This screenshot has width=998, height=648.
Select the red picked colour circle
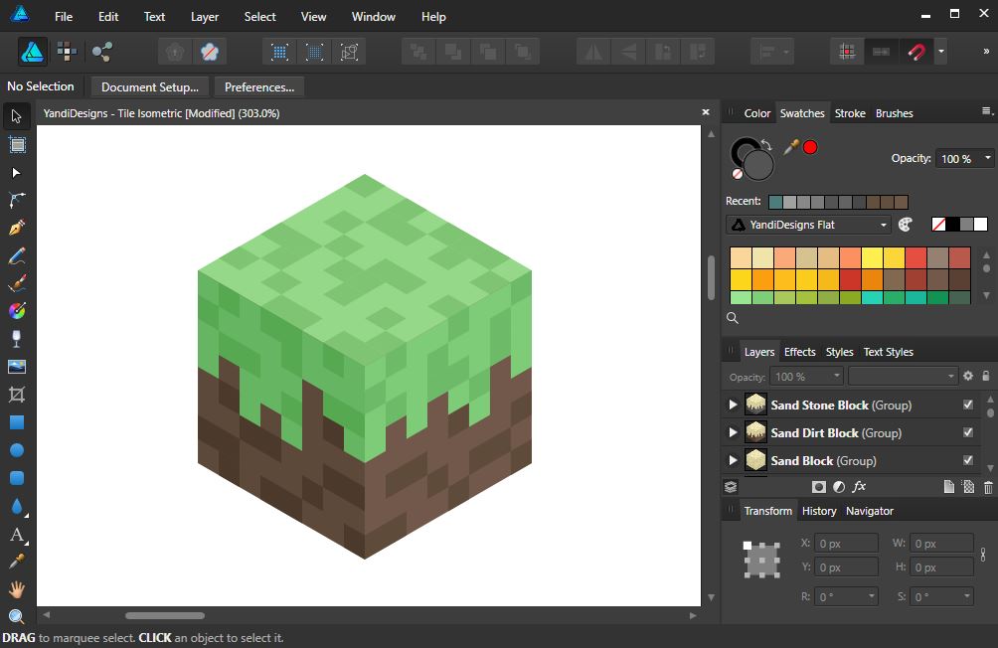[x=809, y=148]
